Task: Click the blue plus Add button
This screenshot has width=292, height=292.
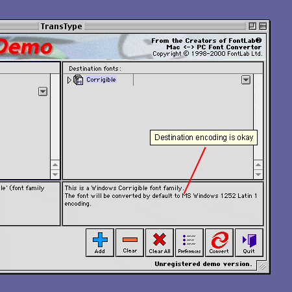Action: [x=100, y=243]
